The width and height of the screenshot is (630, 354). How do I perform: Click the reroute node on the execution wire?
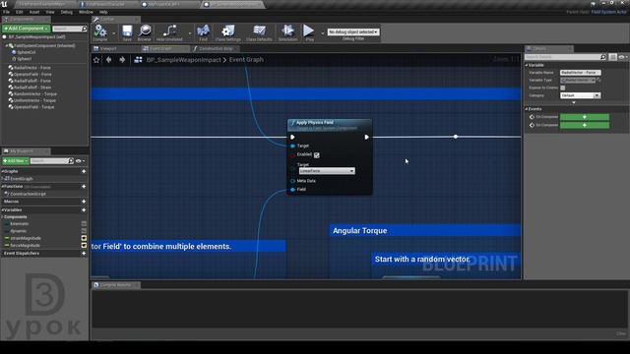click(456, 137)
